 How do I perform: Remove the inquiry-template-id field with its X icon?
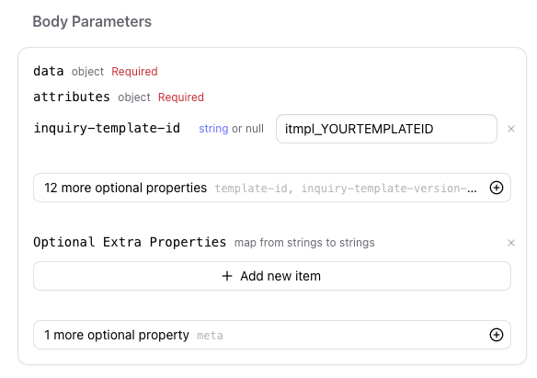pos(511,129)
